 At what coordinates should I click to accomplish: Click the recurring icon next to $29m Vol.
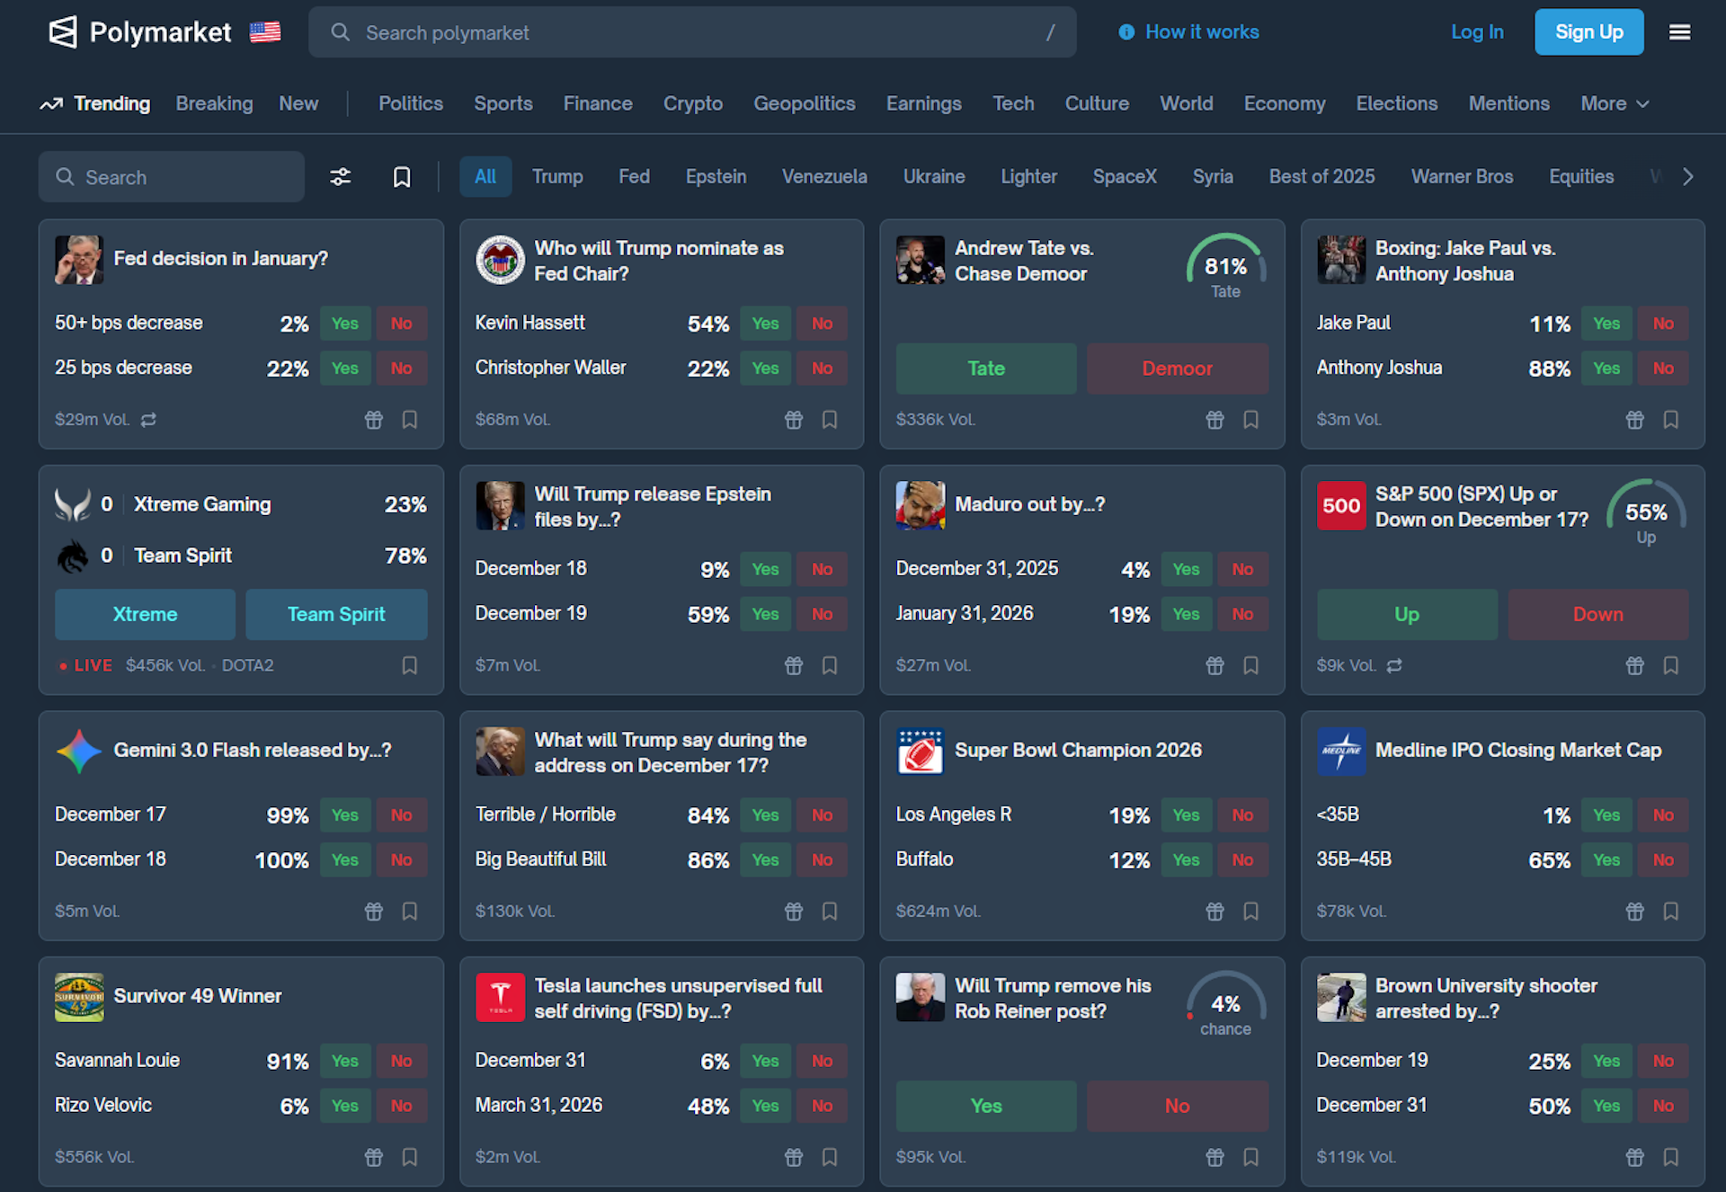coord(149,420)
